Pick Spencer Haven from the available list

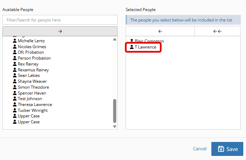(x=32, y=93)
